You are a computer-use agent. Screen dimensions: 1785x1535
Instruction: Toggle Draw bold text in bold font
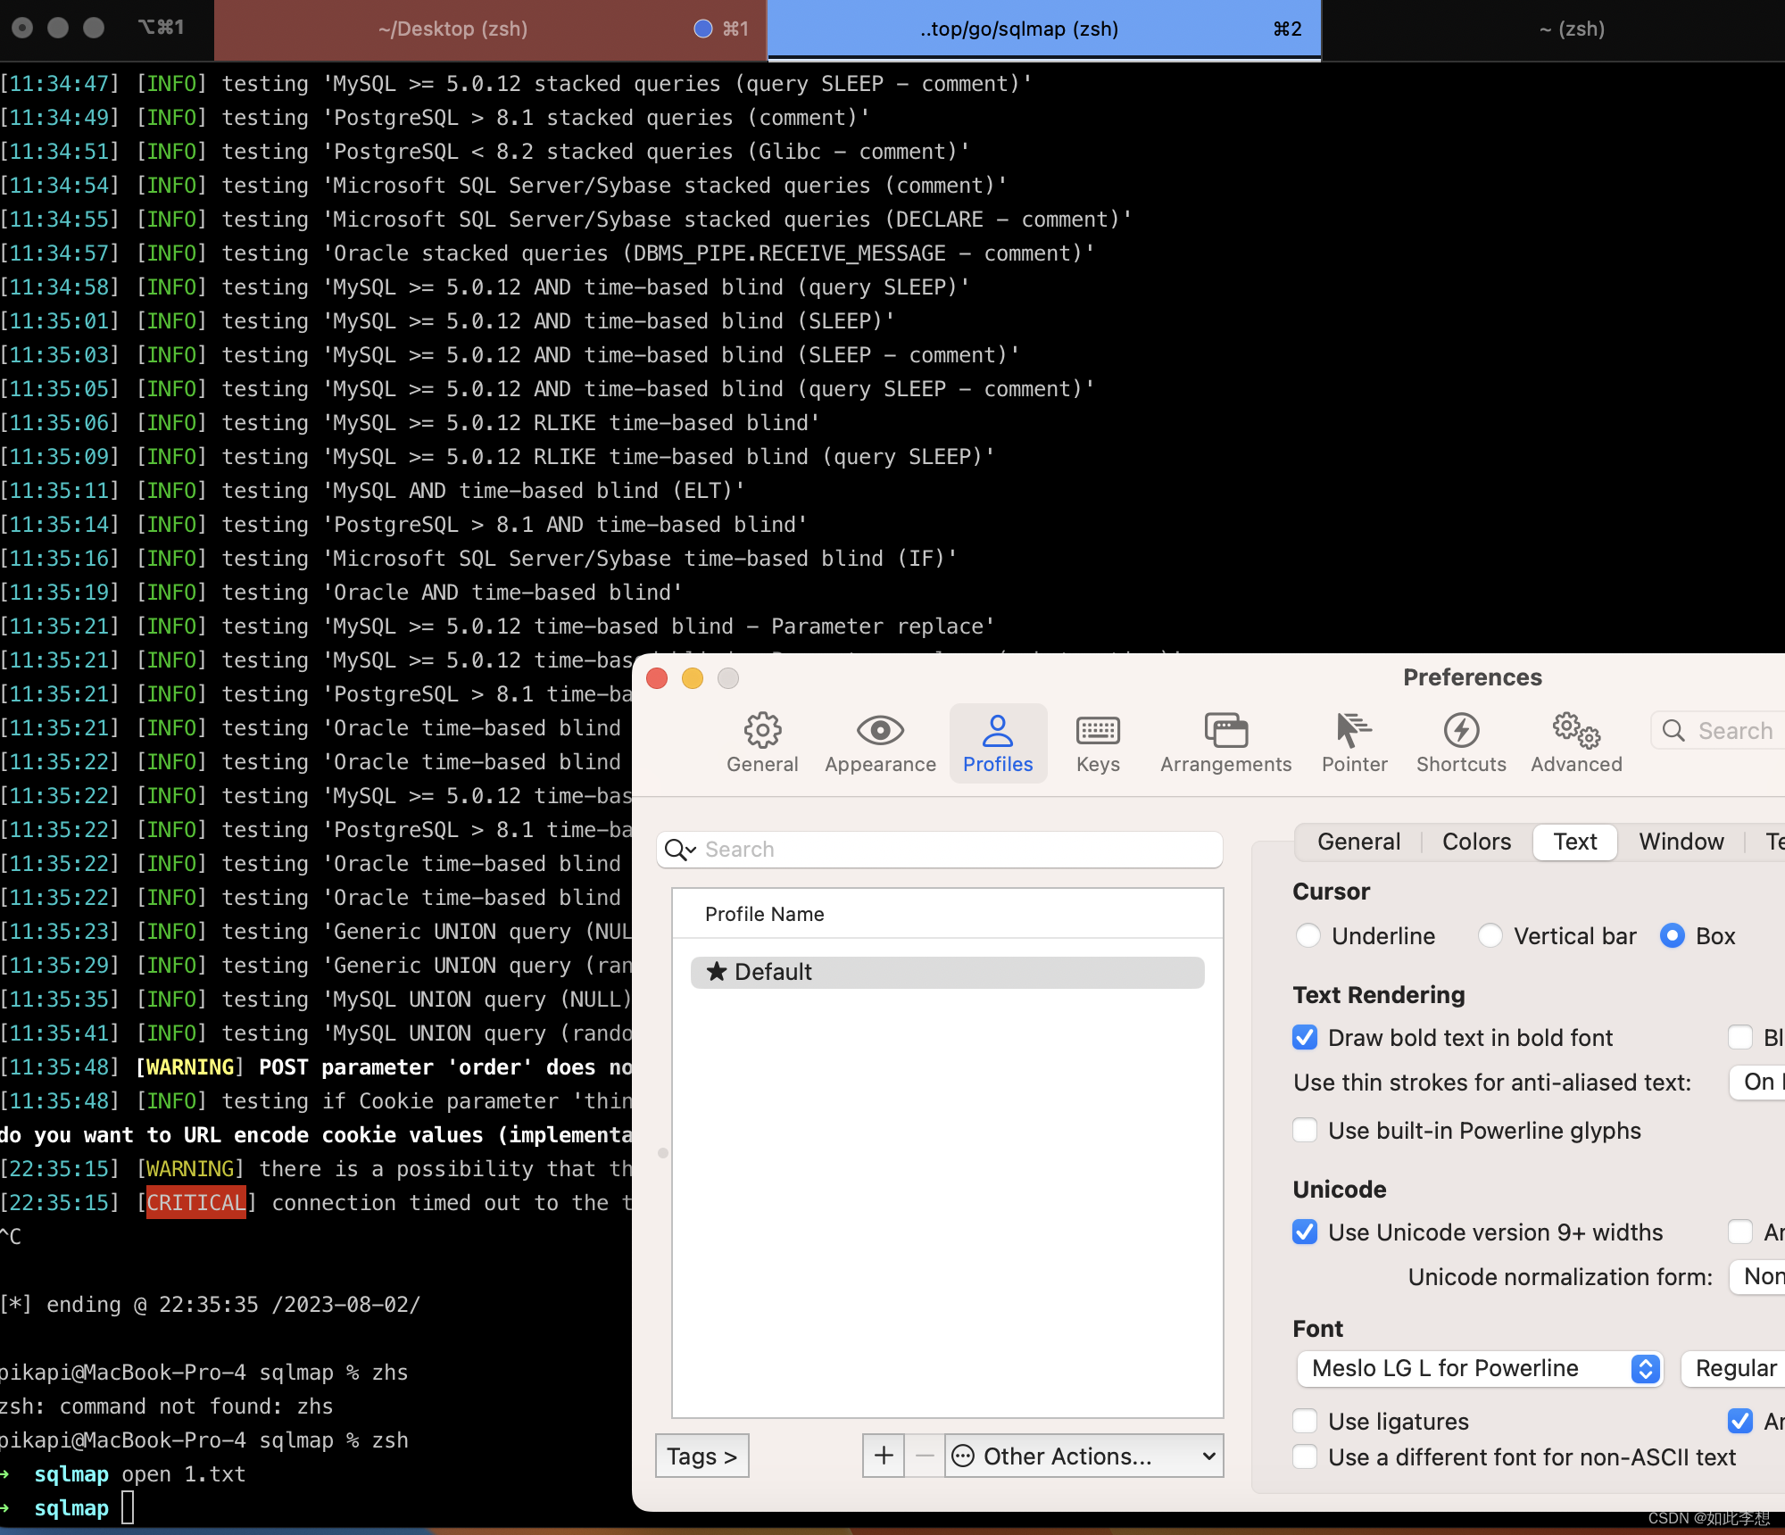tap(1305, 1037)
